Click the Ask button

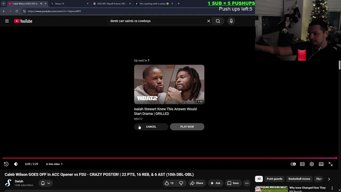[x=215, y=183]
